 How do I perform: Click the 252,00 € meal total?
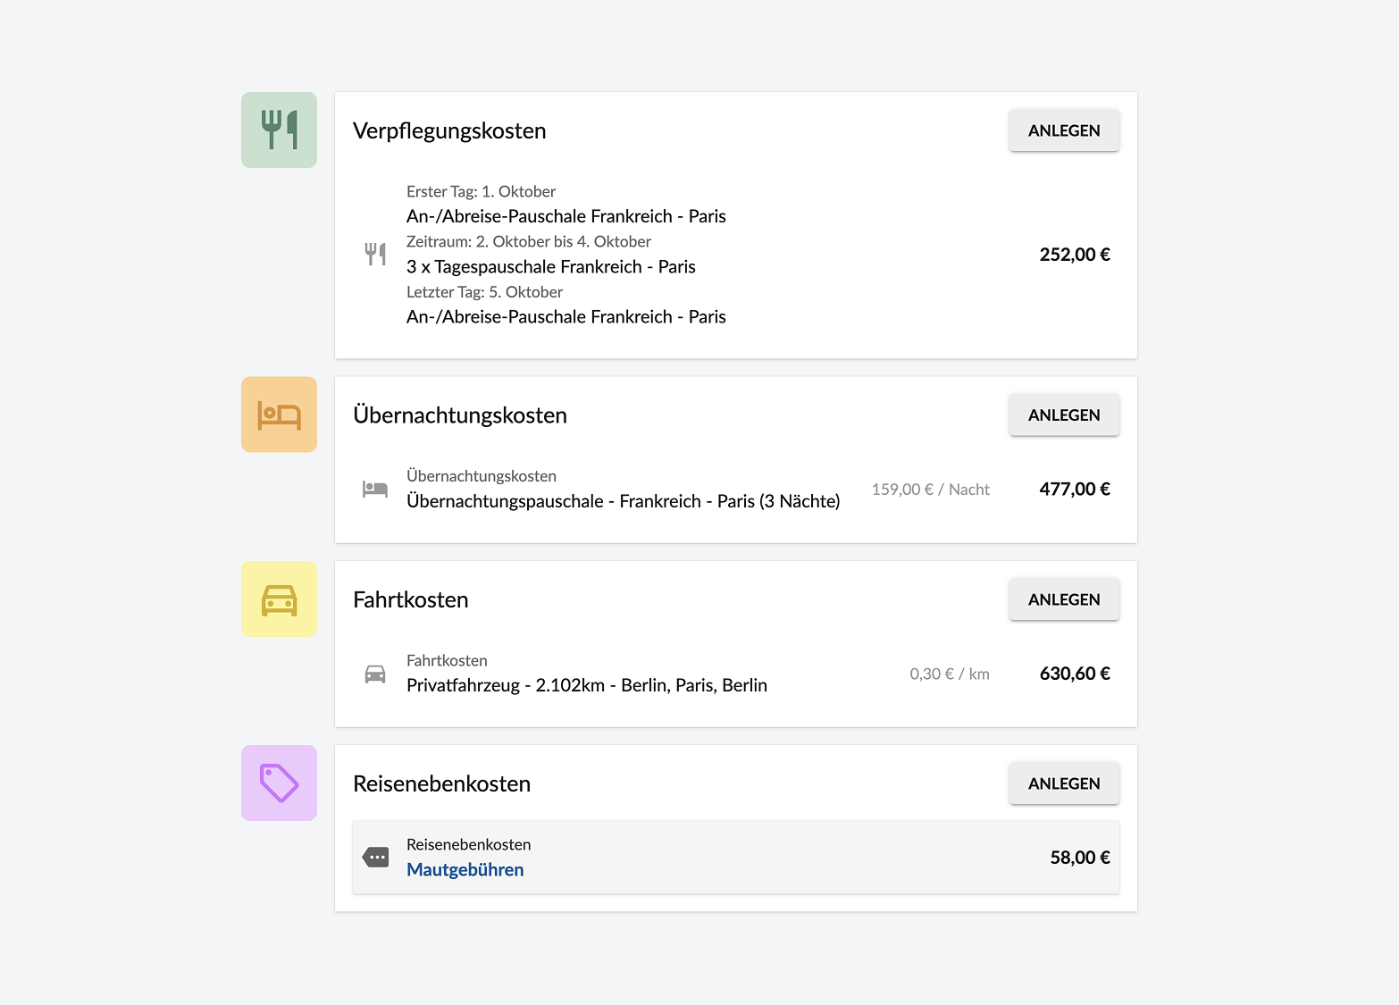pos(1074,255)
